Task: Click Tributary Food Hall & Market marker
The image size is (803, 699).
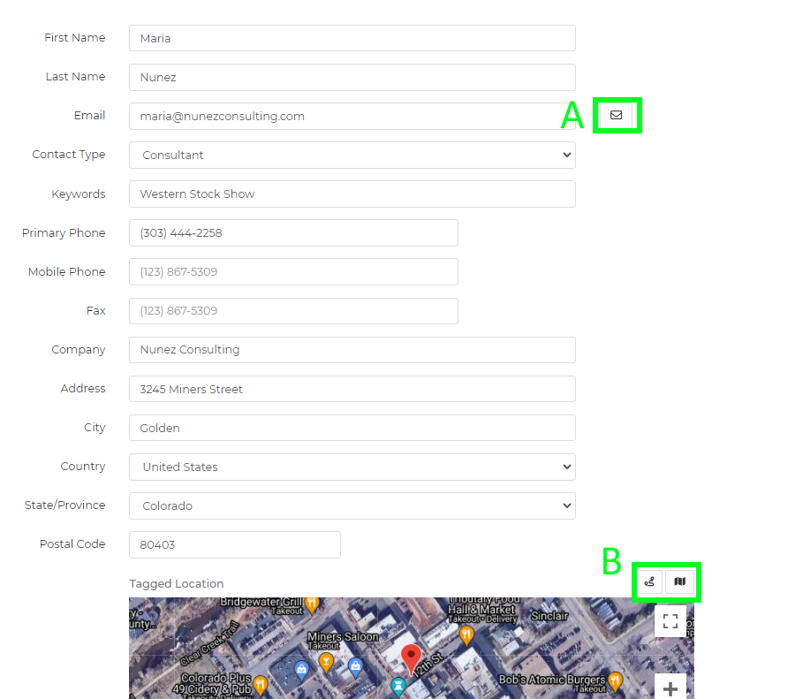Action: pos(466,635)
